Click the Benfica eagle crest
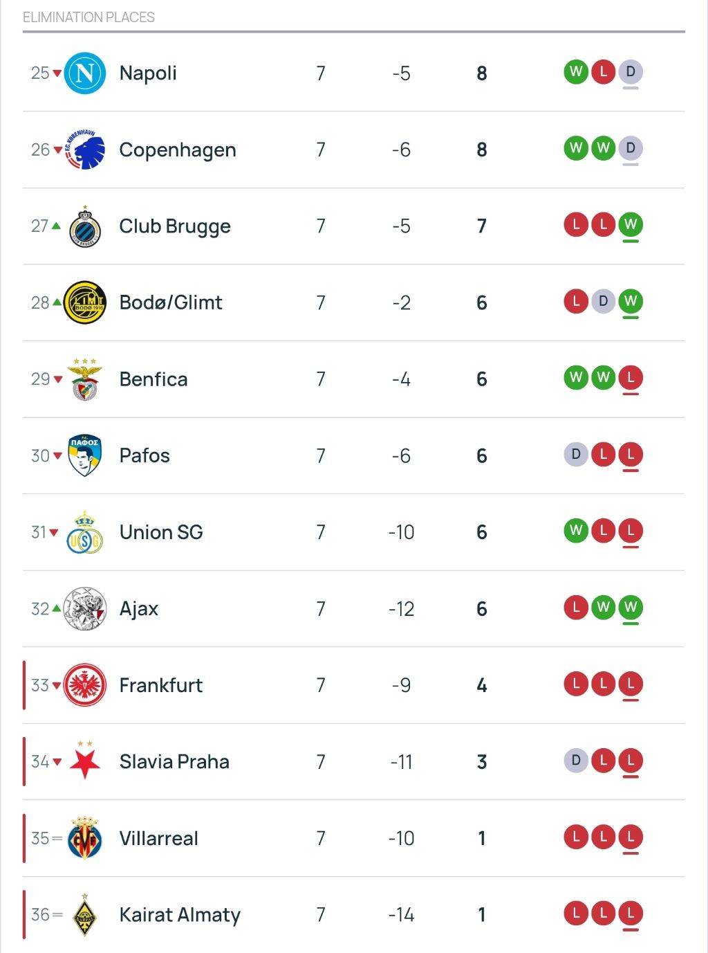The image size is (708, 953). [x=84, y=379]
